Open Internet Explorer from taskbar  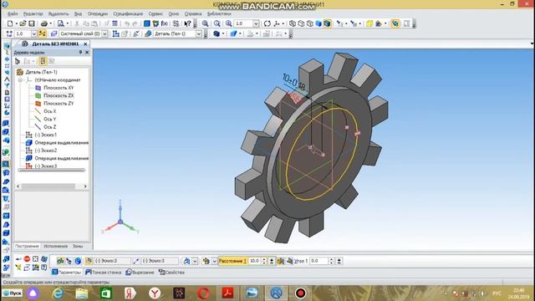click(58, 293)
